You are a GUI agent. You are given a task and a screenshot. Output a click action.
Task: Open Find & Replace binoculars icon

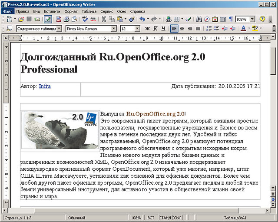coord(199,19)
